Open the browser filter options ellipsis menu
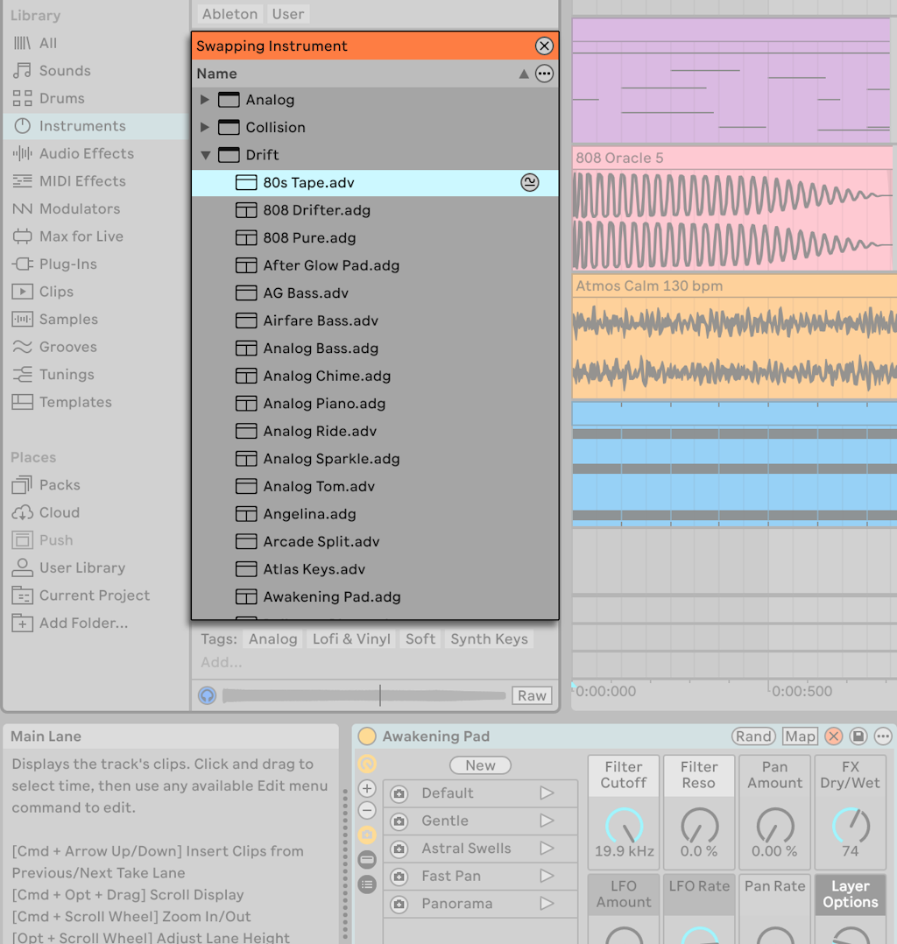Screen dimensions: 897x944 tap(544, 74)
